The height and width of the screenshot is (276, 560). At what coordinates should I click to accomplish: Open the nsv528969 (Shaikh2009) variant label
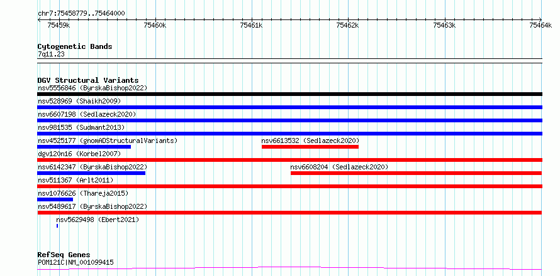point(79,101)
